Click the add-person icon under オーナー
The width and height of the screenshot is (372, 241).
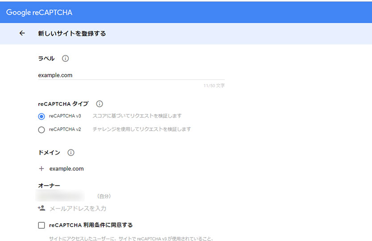click(x=41, y=208)
